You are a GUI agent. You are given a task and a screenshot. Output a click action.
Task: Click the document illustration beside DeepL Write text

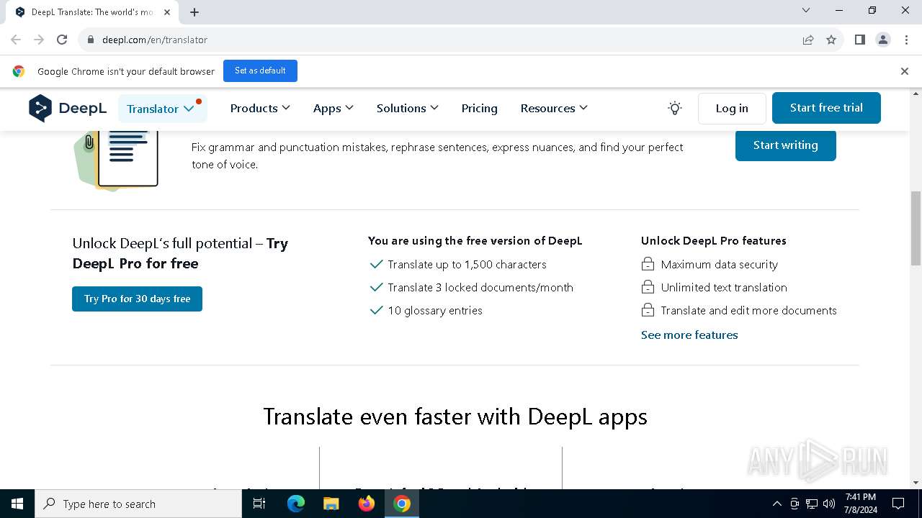117,160
